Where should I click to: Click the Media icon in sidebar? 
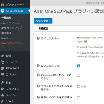pyautogui.click(x=2, y=62)
